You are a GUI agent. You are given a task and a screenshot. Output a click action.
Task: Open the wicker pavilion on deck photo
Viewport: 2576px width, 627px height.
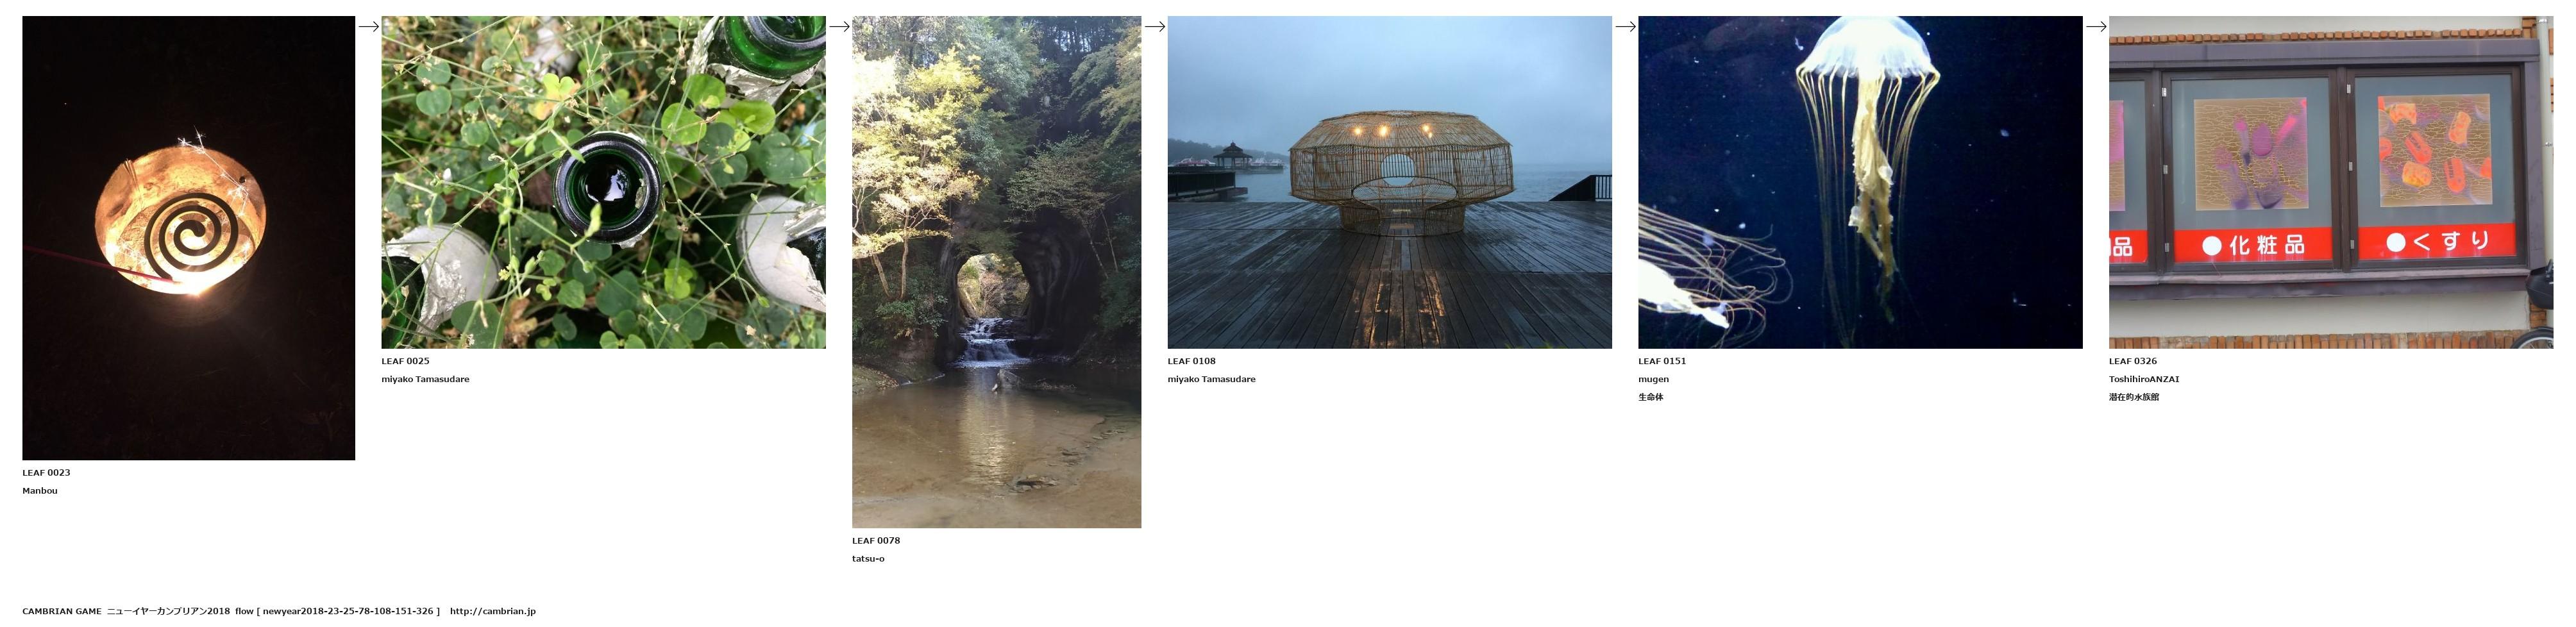tap(1389, 182)
